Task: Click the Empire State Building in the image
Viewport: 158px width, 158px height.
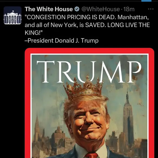Action: (128, 118)
